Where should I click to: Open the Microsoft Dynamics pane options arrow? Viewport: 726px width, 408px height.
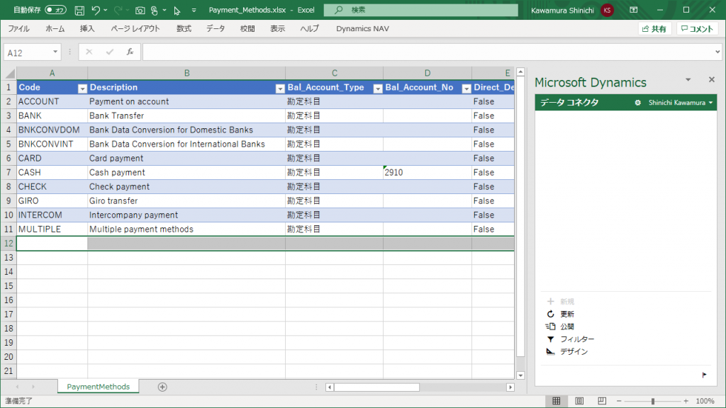pos(688,79)
